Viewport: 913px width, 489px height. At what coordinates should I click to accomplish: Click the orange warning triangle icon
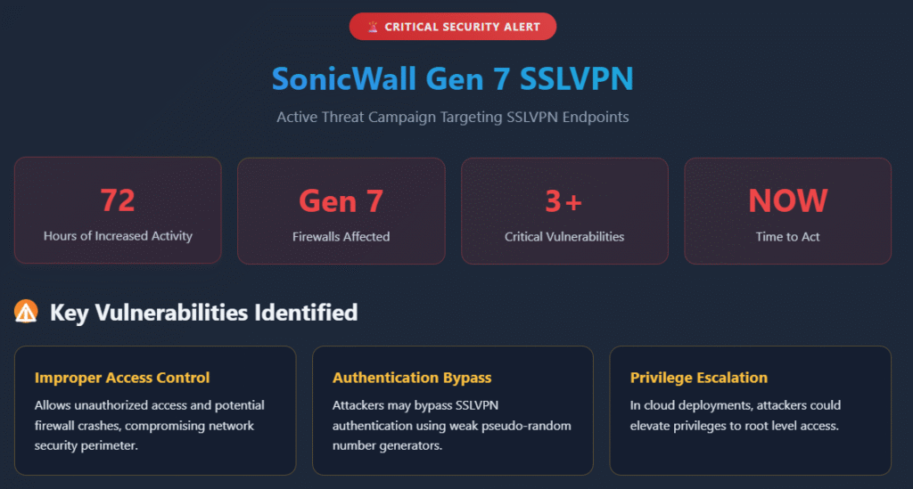click(x=26, y=312)
